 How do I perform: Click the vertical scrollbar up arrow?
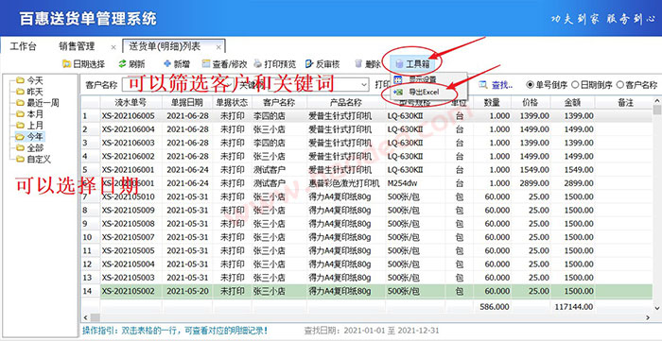657,100
